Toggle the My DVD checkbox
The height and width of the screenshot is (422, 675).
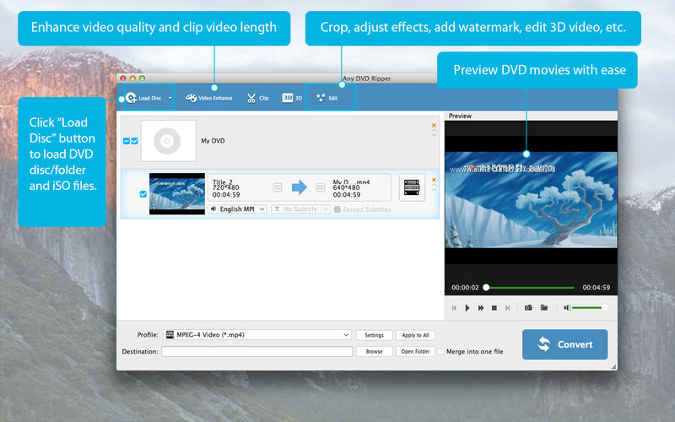pos(135,141)
